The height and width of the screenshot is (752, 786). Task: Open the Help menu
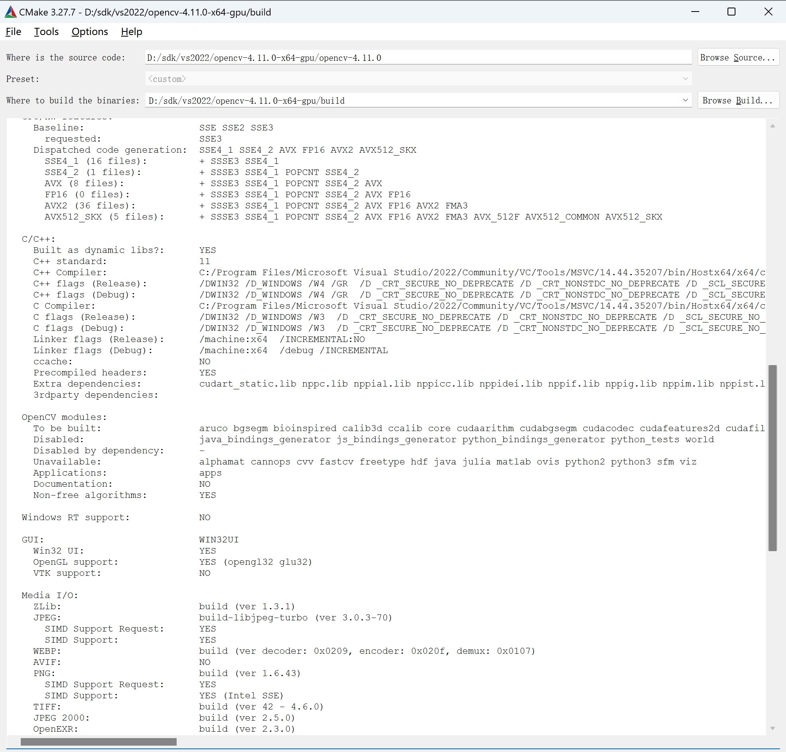[x=131, y=31]
